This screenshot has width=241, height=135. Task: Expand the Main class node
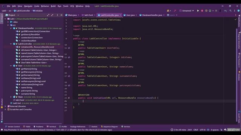pyautogui.click(x=11, y=97)
